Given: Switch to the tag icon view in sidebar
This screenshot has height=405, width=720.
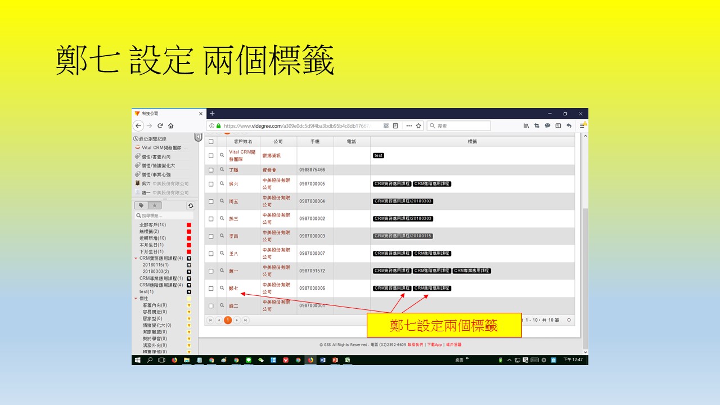Looking at the screenshot, I should 141,206.
